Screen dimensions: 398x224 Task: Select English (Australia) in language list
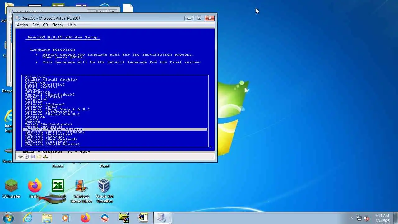(x=49, y=134)
